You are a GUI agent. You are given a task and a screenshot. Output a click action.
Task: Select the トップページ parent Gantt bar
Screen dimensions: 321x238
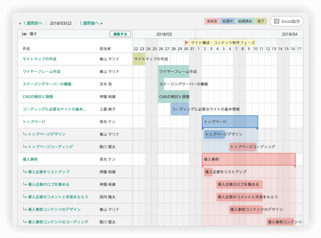tap(230, 122)
